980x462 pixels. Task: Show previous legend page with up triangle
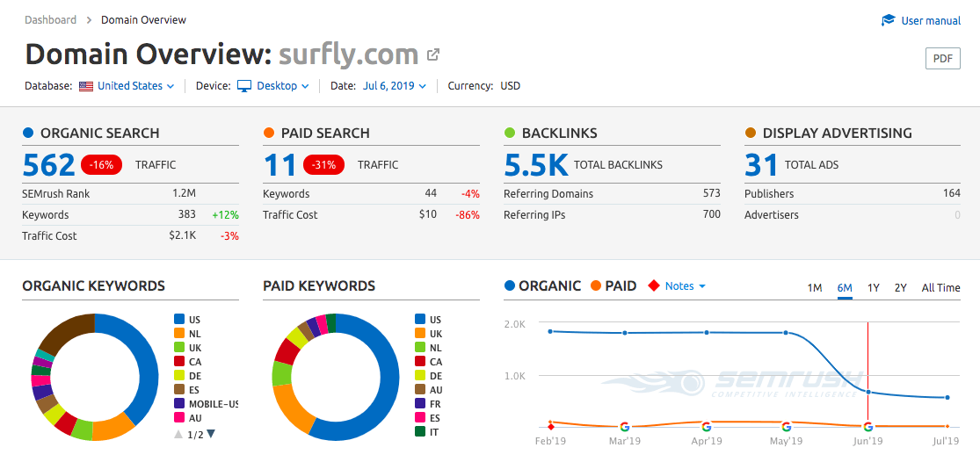pyautogui.click(x=178, y=434)
